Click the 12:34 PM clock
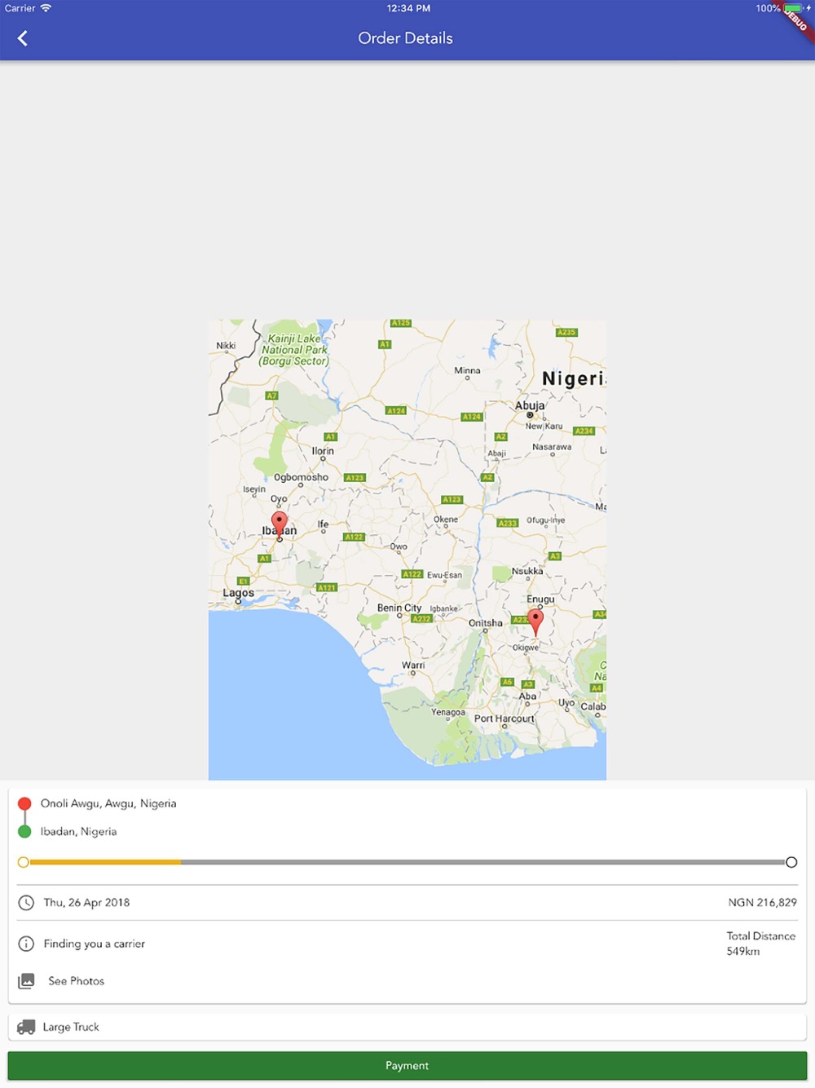The width and height of the screenshot is (815, 1088). [x=408, y=8]
